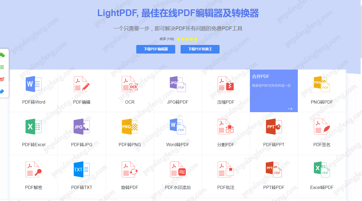Click the arrow on the 合并PDF card
362x201 pixels.
click(290, 109)
